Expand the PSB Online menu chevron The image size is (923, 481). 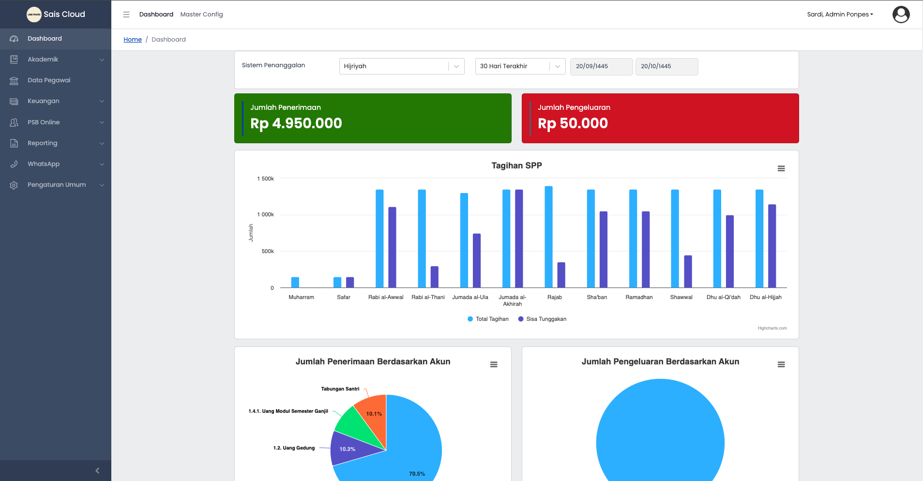click(102, 122)
